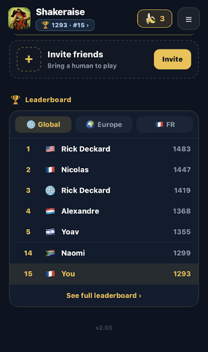
Task: Click the Israeli flag next to Yoav
Action: click(x=50, y=232)
